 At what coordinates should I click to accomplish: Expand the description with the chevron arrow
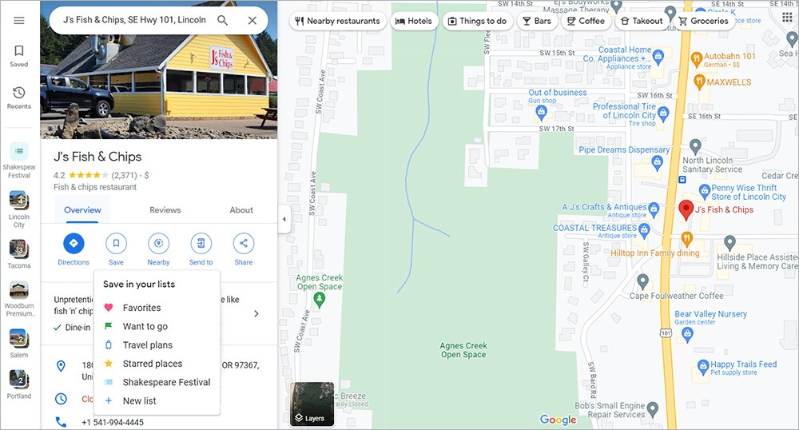click(x=256, y=314)
